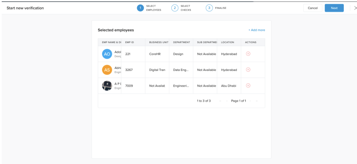Go to last page of the table
This screenshot has height=164, width=357.
pos(256,101)
